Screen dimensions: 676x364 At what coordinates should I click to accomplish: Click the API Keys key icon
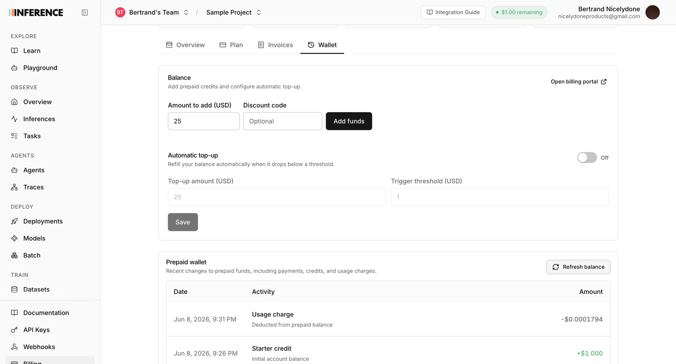pos(14,330)
